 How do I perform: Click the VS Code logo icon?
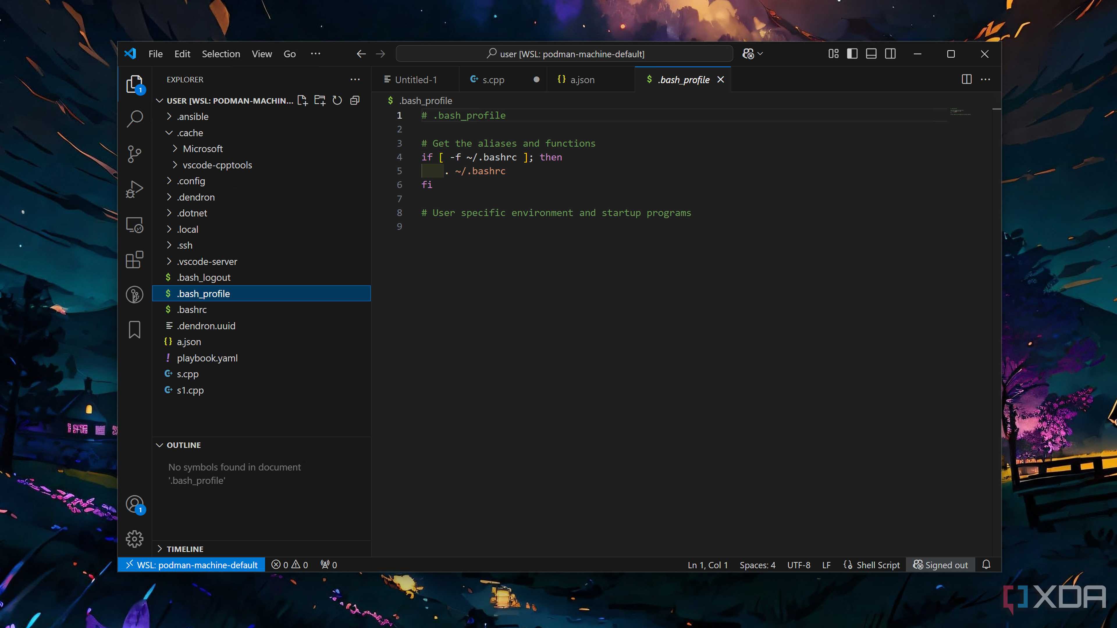click(130, 54)
